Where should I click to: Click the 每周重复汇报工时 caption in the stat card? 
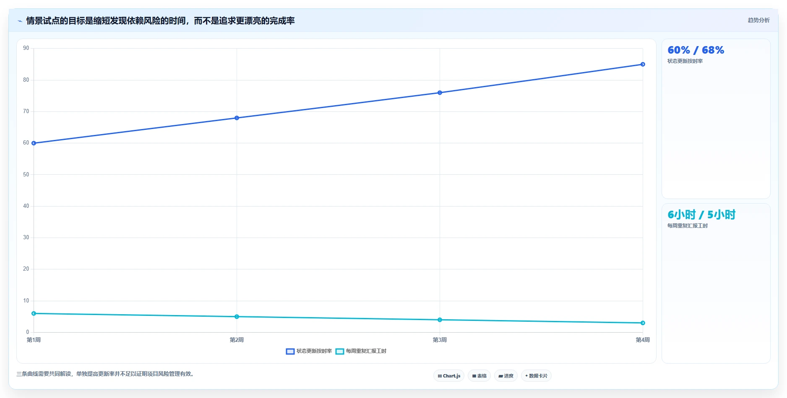pyautogui.click(x=688, y=226)
